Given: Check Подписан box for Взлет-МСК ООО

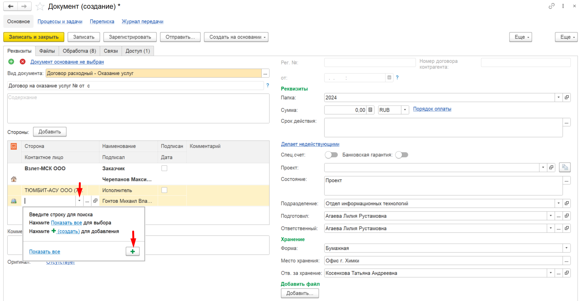Looking at the screenshot, I should pyautogui.click(x=164, y=168).
